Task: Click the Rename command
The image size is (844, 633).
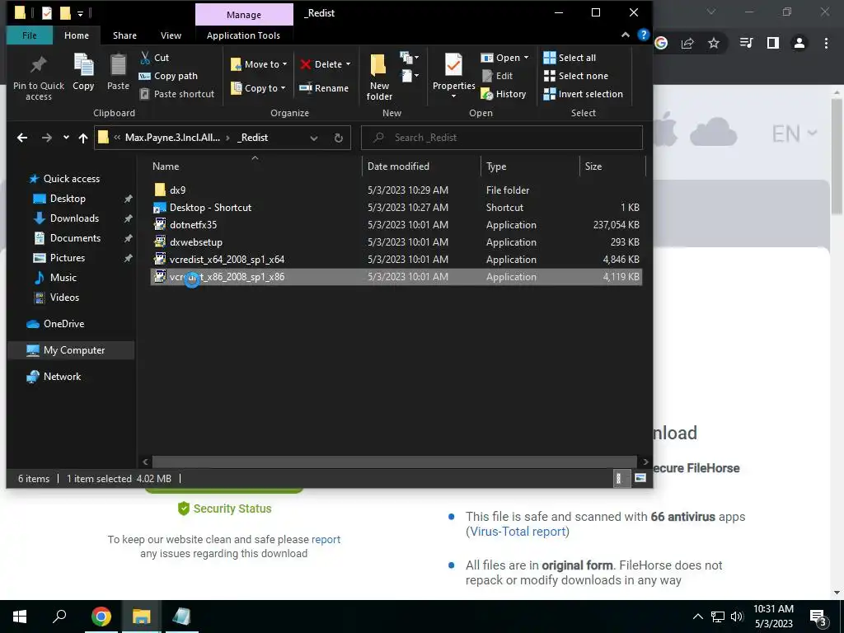Action: 324,87
